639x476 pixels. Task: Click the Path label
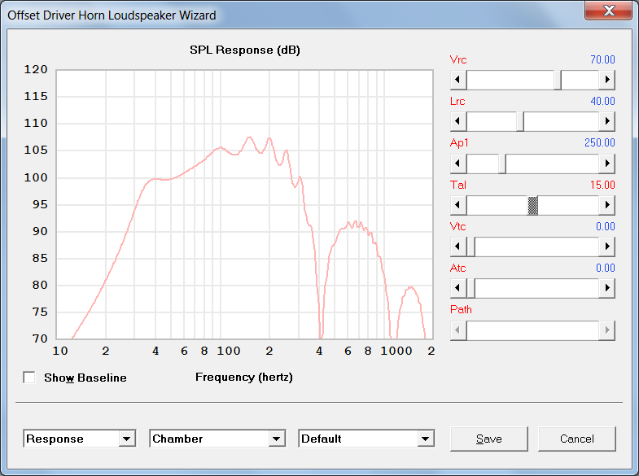click(461, 309)
